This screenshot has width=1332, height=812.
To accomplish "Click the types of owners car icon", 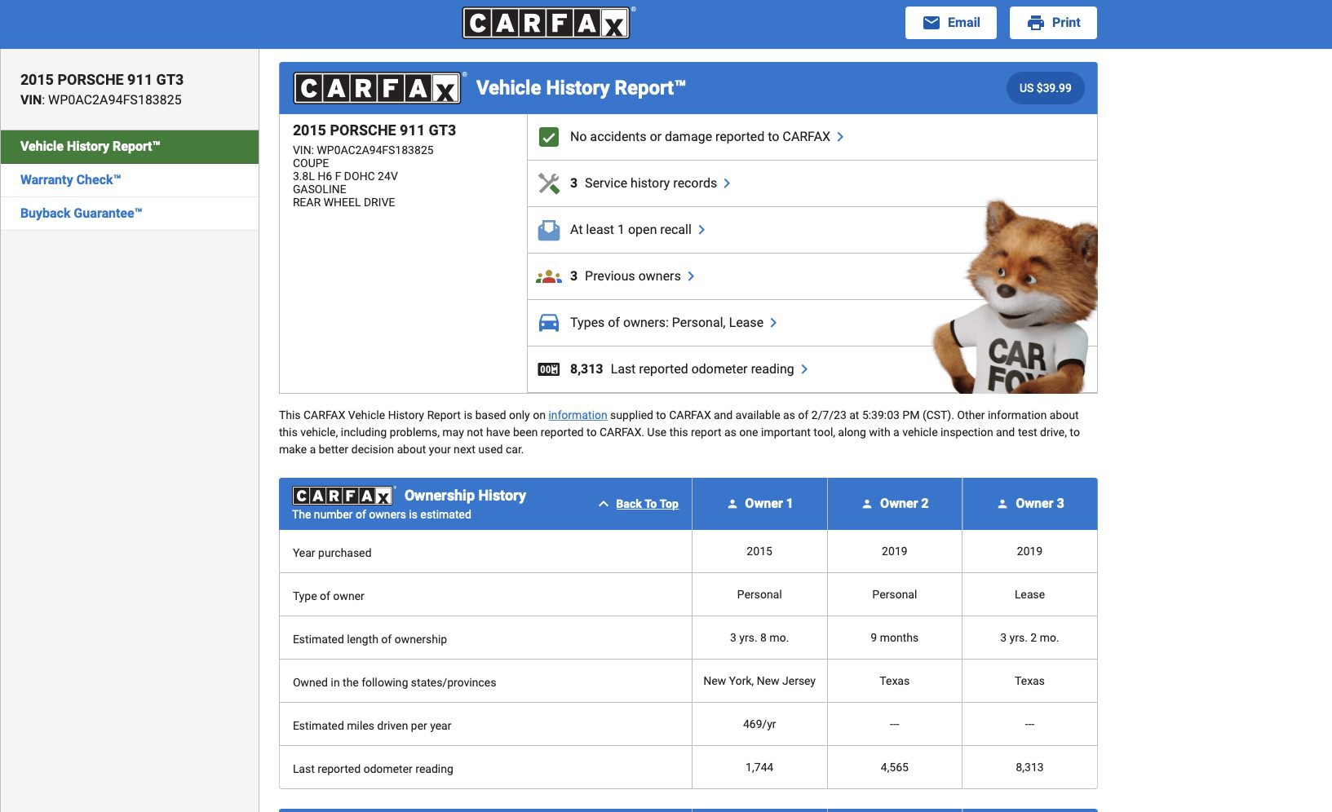I will (x=549, y=323).
